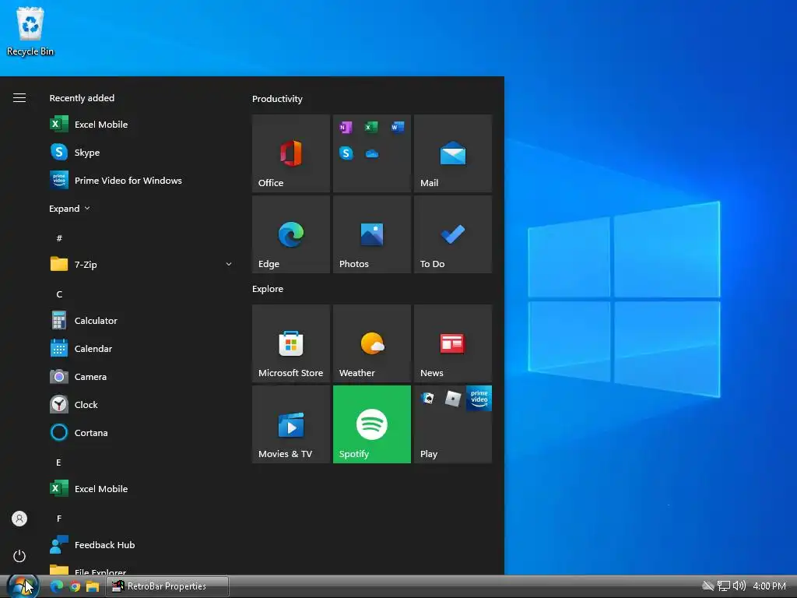This screenshot has width=797, height=598.
Task: Expand the Start hamburger menu
Action: point(19,97)
